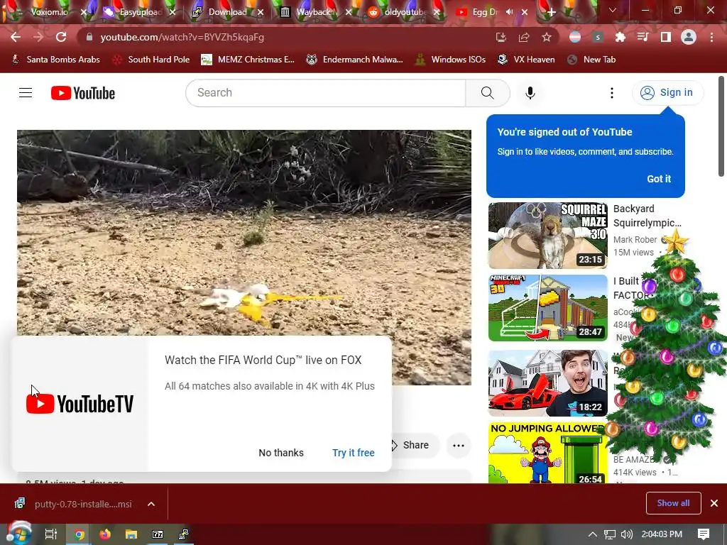Open Santa Bombs Arabs bookmark

pyautogui.click(x=55, y=60)
